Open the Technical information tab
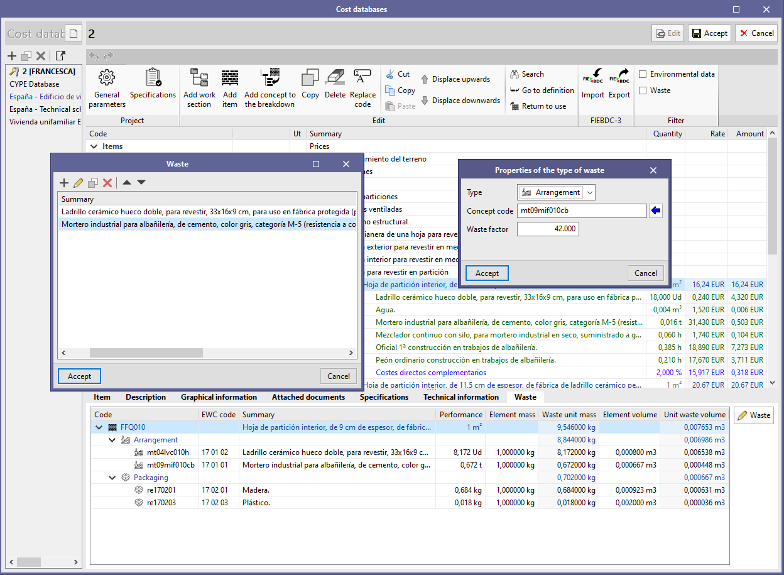The width and height of the screenshot is (784, 575). click(461, 397)
